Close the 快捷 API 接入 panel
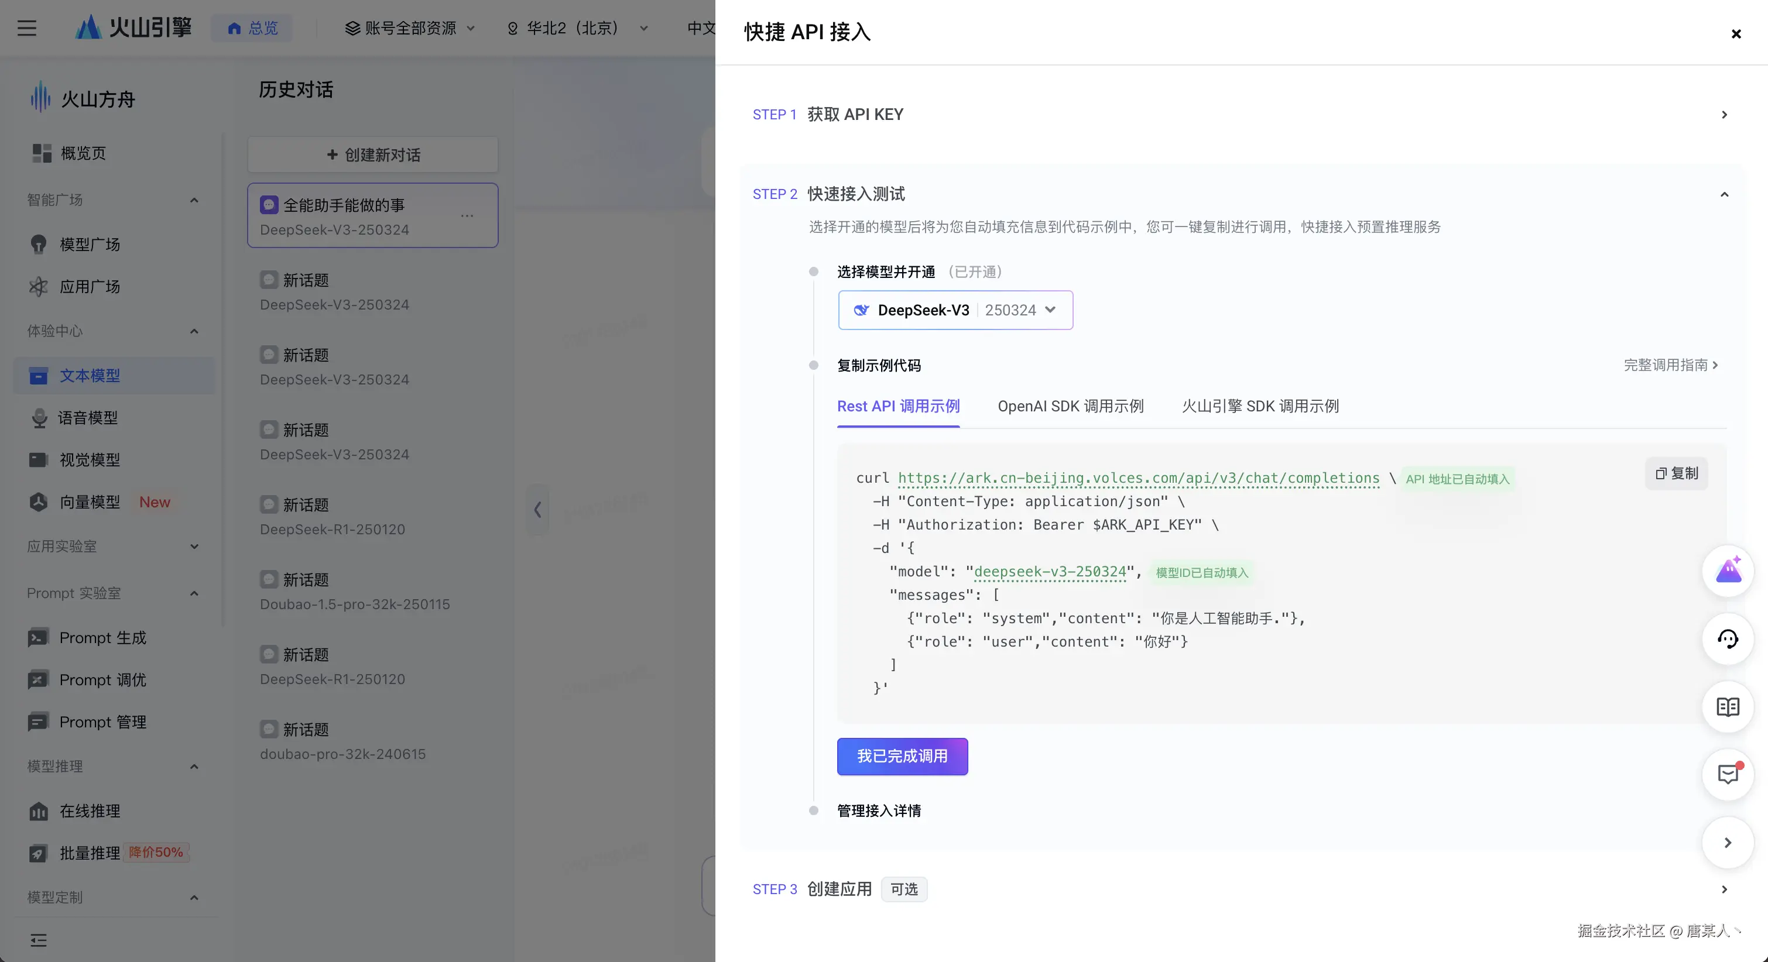Viewport: 1768px width, 962px height. pyautogui.click(x=1736, y=33)
